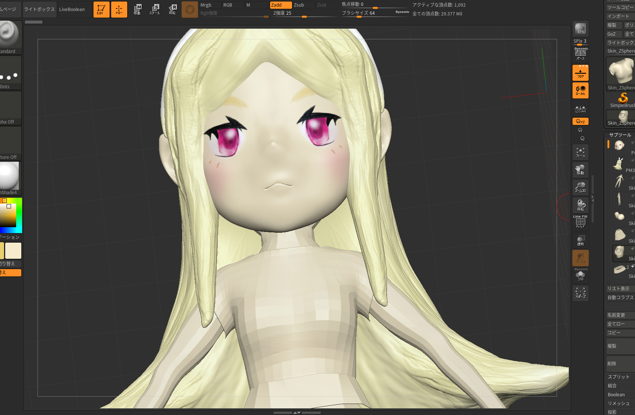Adjust Brush Size (ブラシサイズ) slider
The width and height of the screenshot is (635, 415).
[x=376, y=13]
